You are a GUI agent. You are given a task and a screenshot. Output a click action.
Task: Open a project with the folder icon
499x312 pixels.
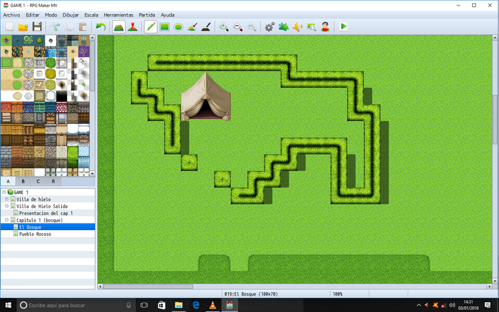(23, 27)
